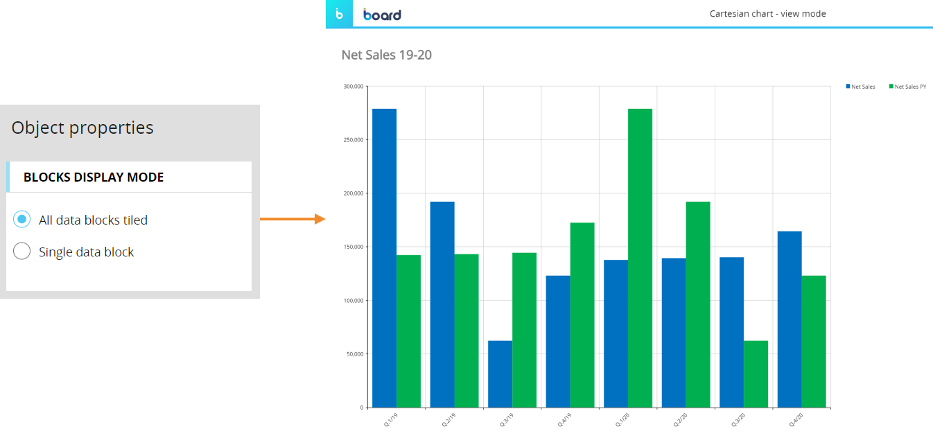The height and width of the screenshot is (445, 933).
Task: Click the blue Net Sales legend swatch
Action: 848,87
